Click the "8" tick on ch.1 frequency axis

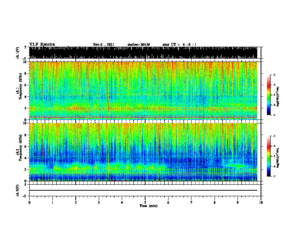26,73
